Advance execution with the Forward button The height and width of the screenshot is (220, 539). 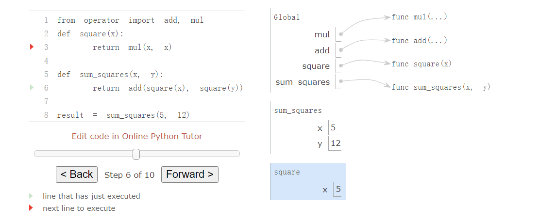[190, 174]
